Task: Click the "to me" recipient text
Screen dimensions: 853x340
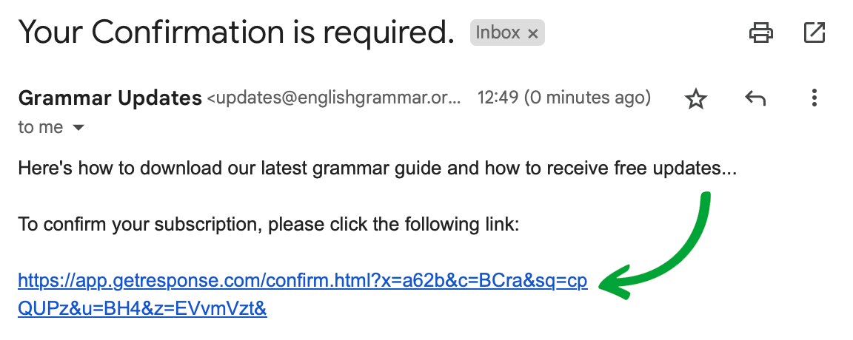Action: 41,127
